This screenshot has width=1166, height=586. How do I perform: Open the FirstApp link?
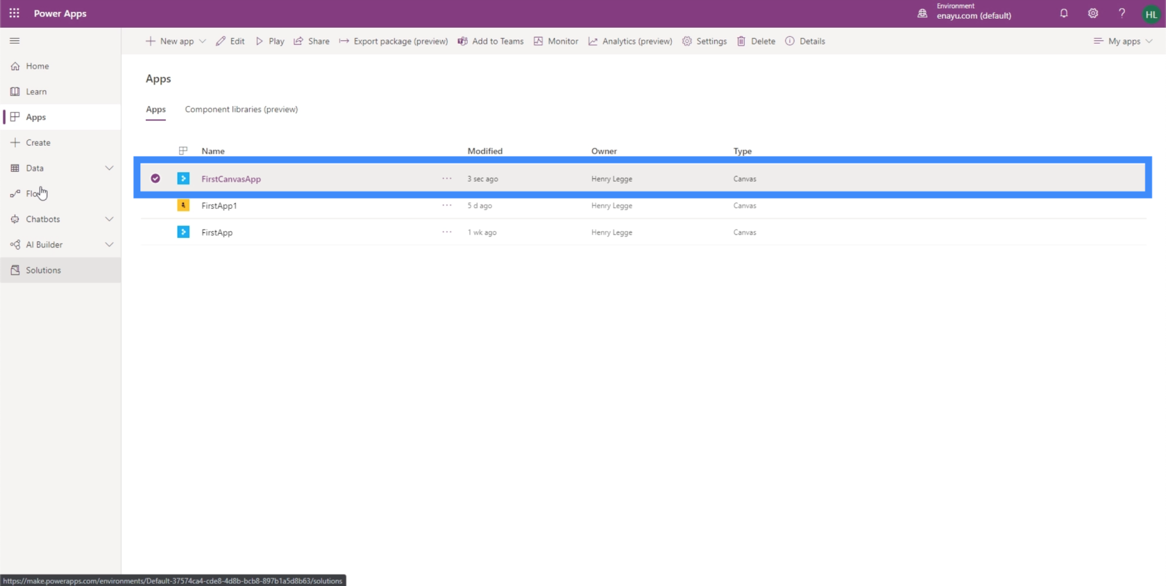coord(217,233)
